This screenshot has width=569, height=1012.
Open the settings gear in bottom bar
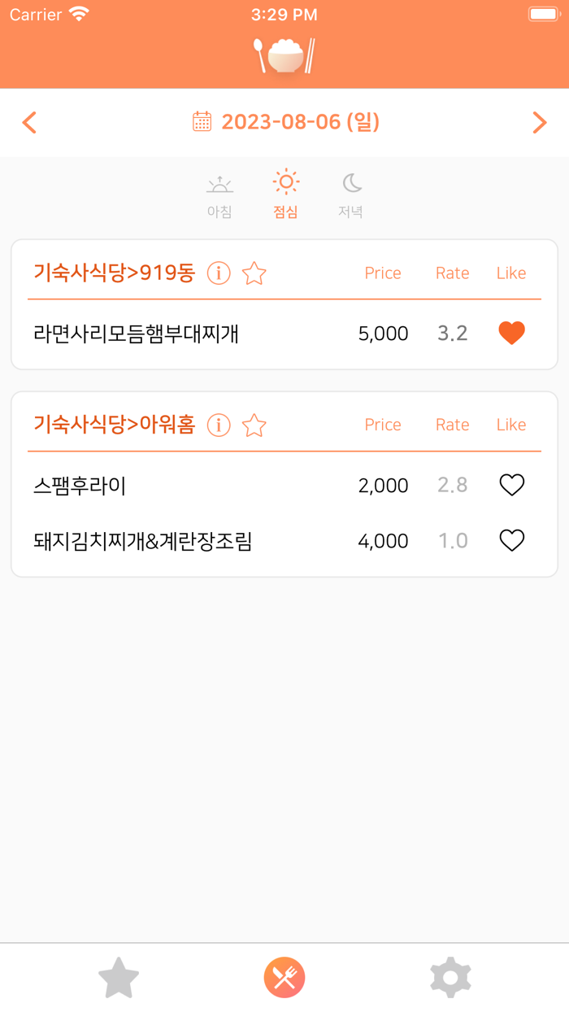[450, 977]
